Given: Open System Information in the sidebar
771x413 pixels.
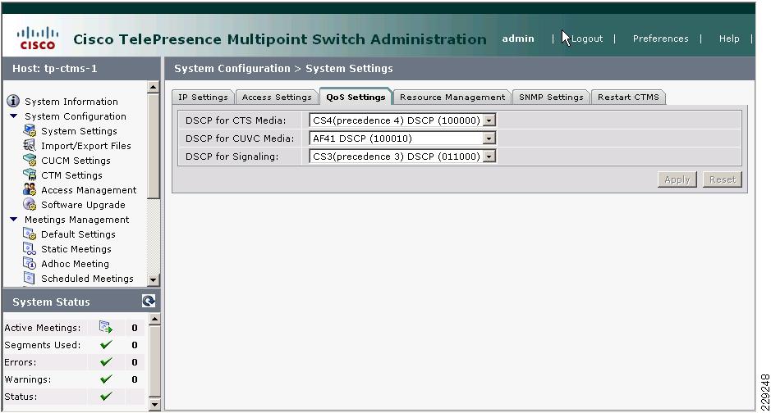Looking at the screenshot, I should coord(71,102).
